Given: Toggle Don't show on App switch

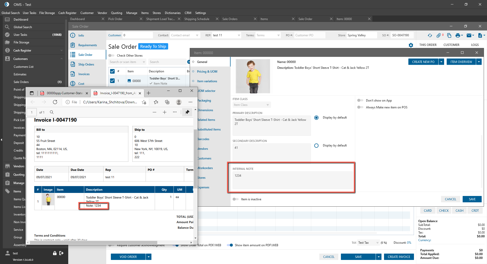Looking at the screenshot, I should (360, 101).
